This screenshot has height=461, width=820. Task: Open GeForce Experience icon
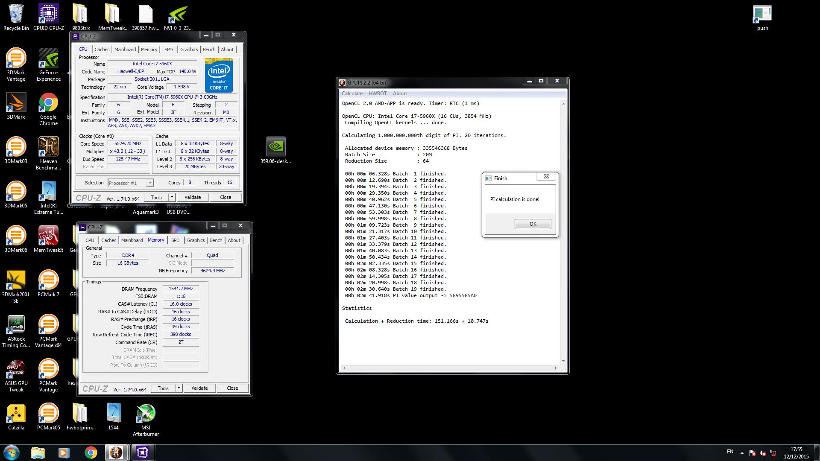pos(49,64)
